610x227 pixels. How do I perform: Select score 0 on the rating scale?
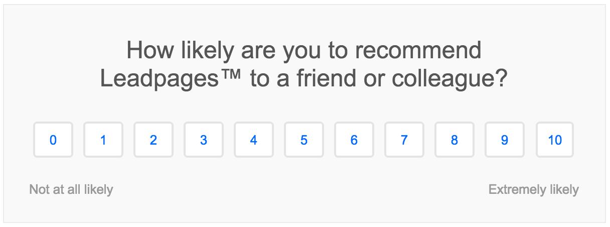tap(53, 140)
